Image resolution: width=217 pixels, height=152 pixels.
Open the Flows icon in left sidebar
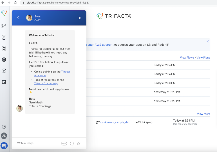pos(4,26)
